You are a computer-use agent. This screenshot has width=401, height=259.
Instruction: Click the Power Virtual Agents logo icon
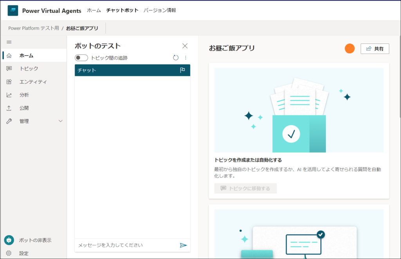13,11
